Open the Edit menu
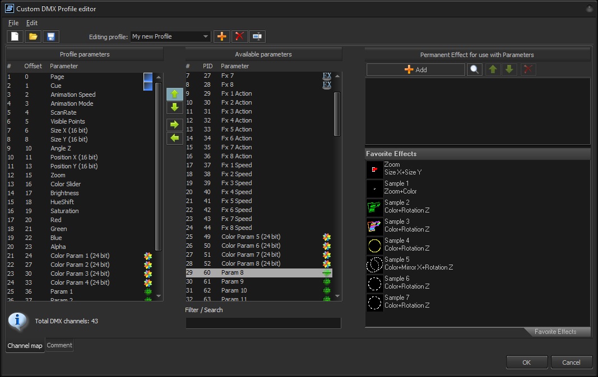Image resolution: width=598 pixels, height=377 pixels. pos(32,23)
